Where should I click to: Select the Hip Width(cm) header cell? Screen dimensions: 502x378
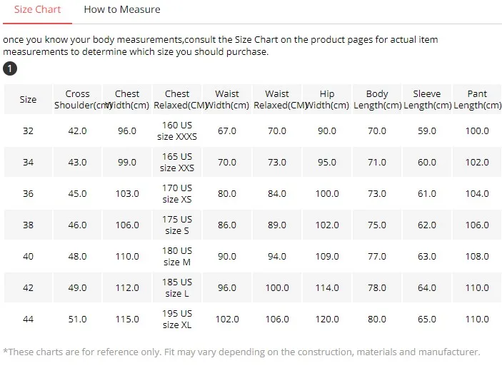tap(327, 99)
